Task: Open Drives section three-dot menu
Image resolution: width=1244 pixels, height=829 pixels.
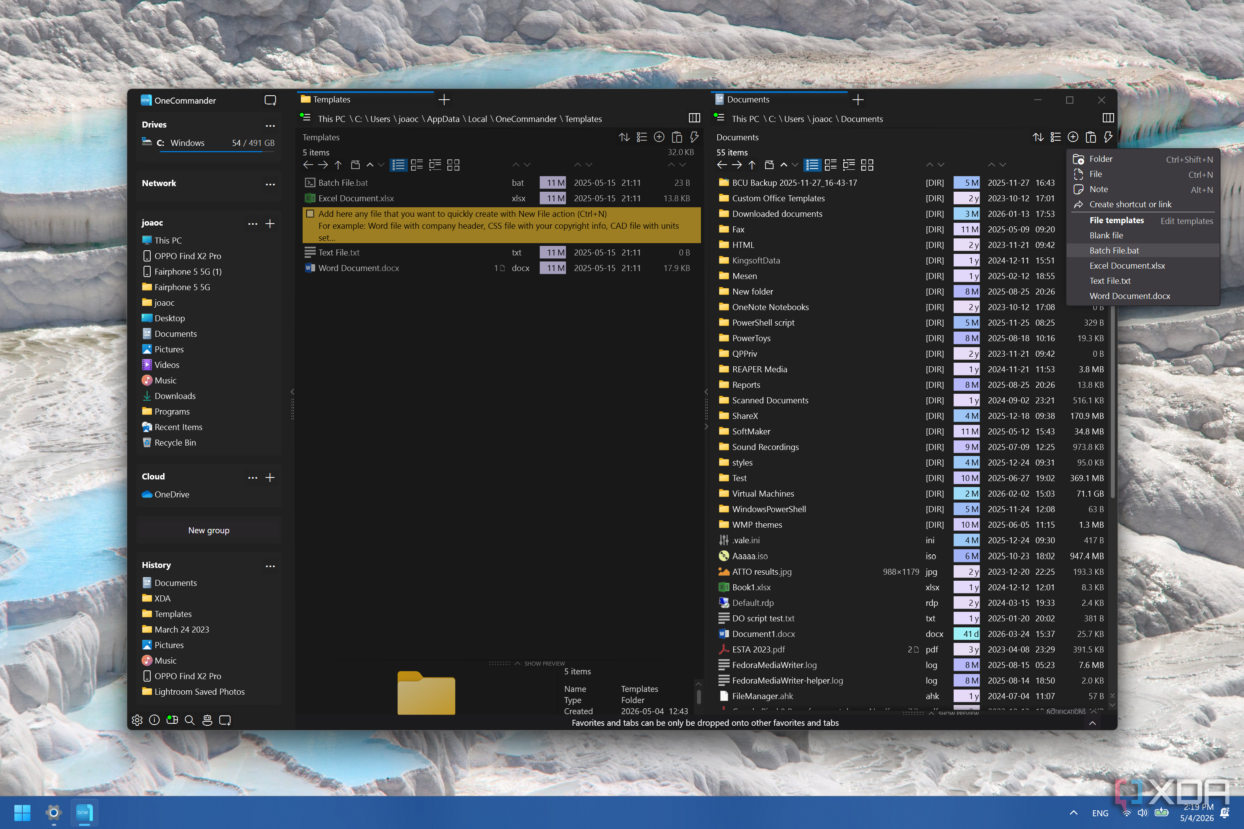Action: (270, 125)
